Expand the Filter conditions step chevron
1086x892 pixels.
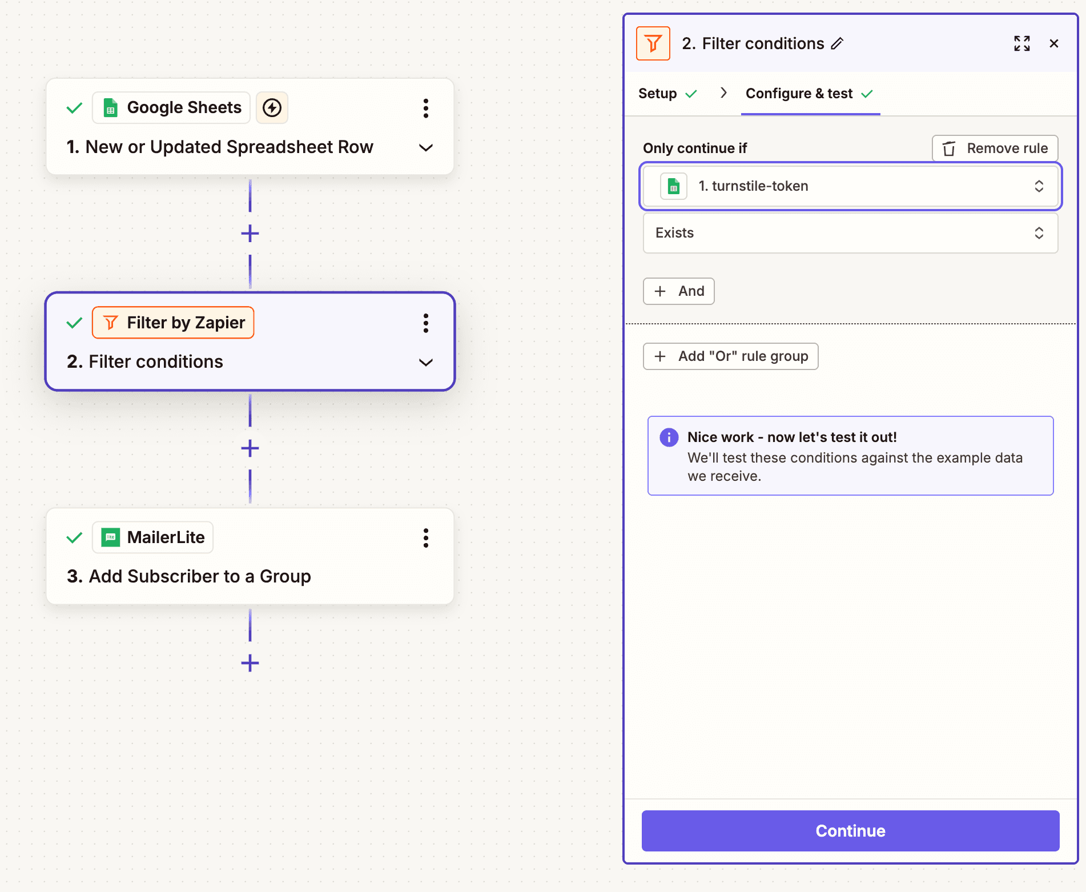coord(425,363)
